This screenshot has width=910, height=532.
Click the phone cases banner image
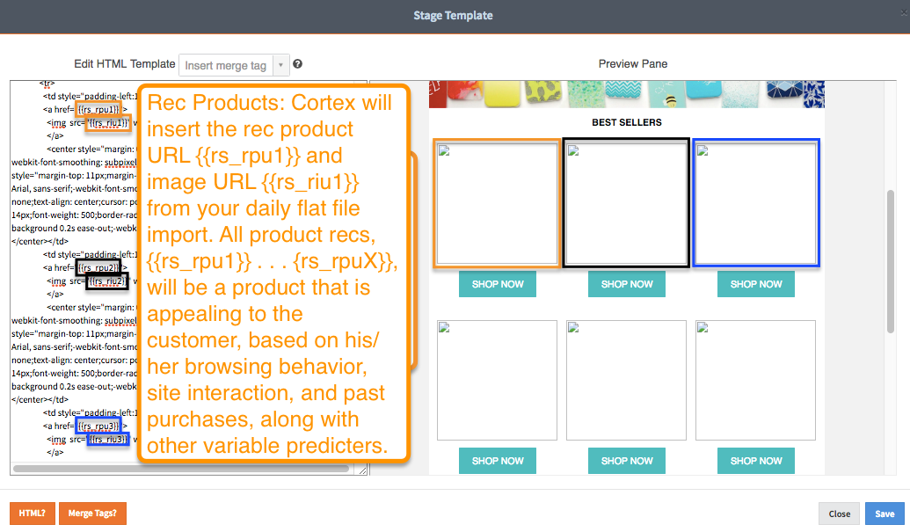627,95
